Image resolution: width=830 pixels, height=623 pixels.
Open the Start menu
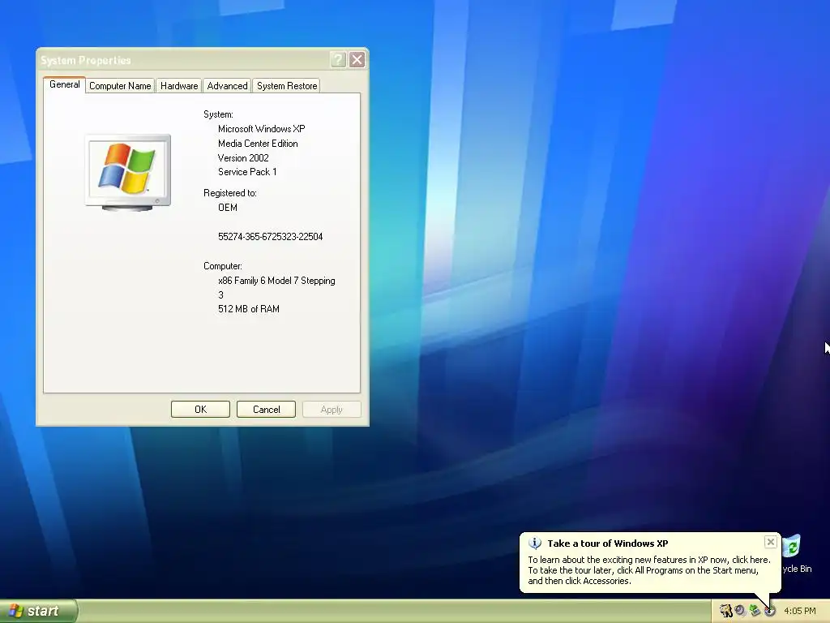point(39,611)
